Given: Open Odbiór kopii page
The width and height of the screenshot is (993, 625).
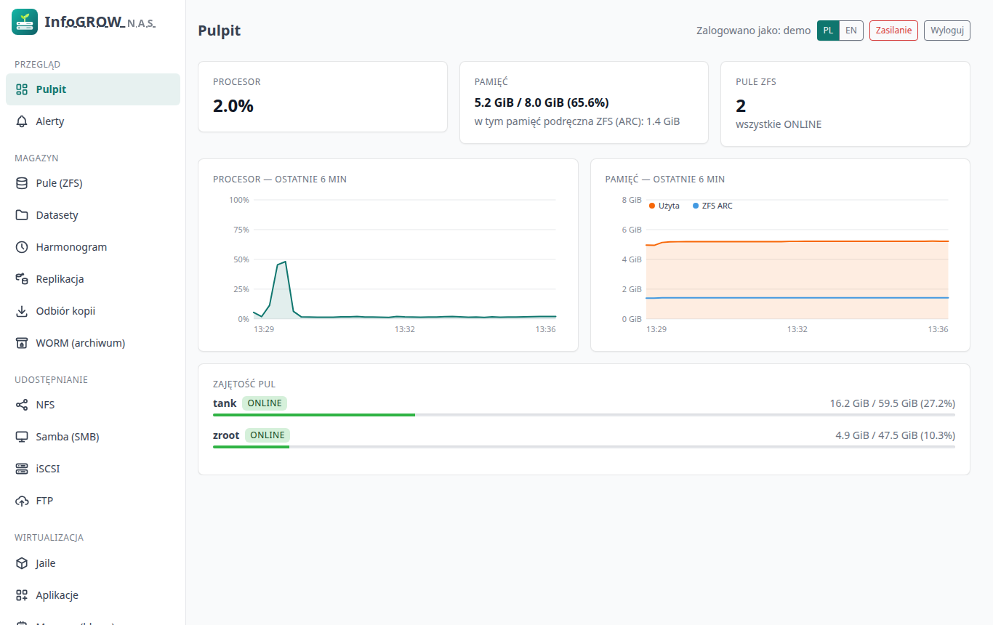Looking at the screenshot, I should pyautogui.click(x=93, y=311).
